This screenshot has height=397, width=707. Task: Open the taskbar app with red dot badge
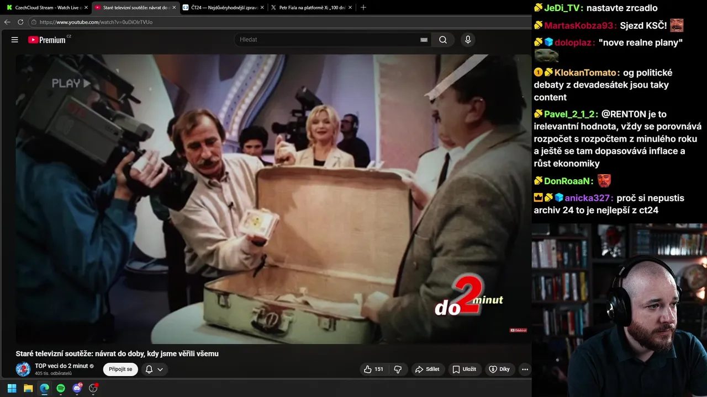pyautogui.click(x=93, y=388)
